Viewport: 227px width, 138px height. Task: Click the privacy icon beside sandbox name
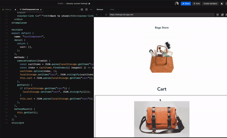(x=89, y=4)
